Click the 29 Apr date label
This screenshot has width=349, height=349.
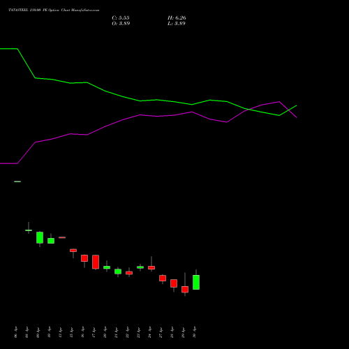(x=184, y=332)
